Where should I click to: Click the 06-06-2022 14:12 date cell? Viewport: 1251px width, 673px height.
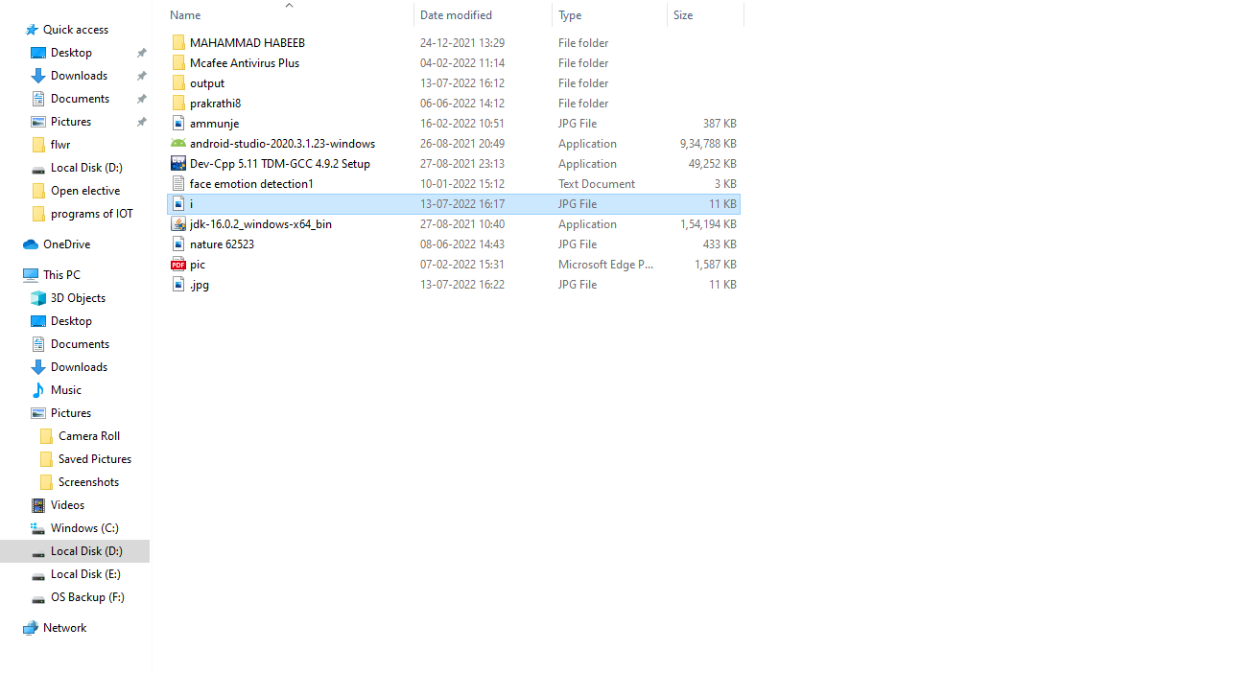pyautogui.click(x=462, y=103)
